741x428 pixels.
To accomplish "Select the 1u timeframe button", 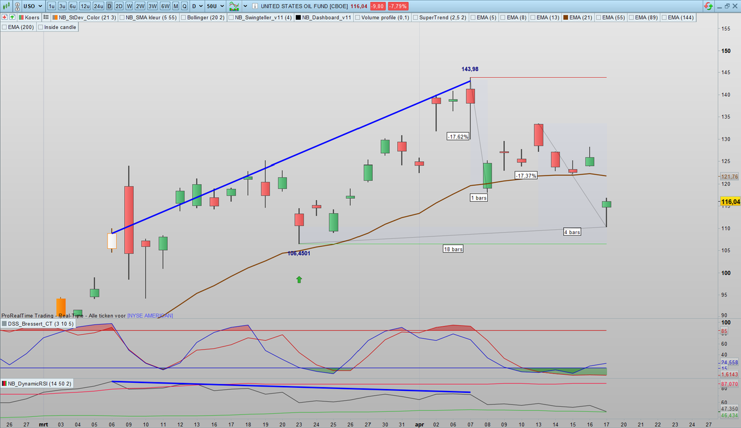I will pos(52,6).
